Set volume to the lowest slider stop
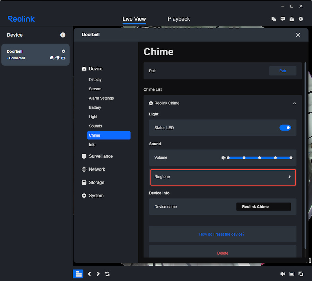Screen dimensions: 312x281 pos(228,158)
